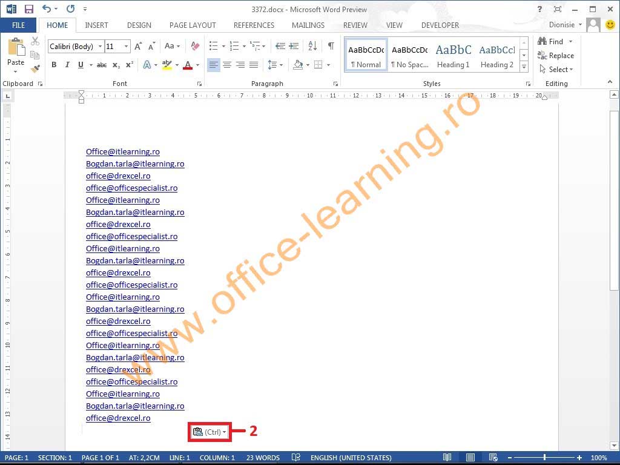Viewport: 620px width, 465px height.
Task: Sort the selected text alphabetically
Action: (312, 46)
